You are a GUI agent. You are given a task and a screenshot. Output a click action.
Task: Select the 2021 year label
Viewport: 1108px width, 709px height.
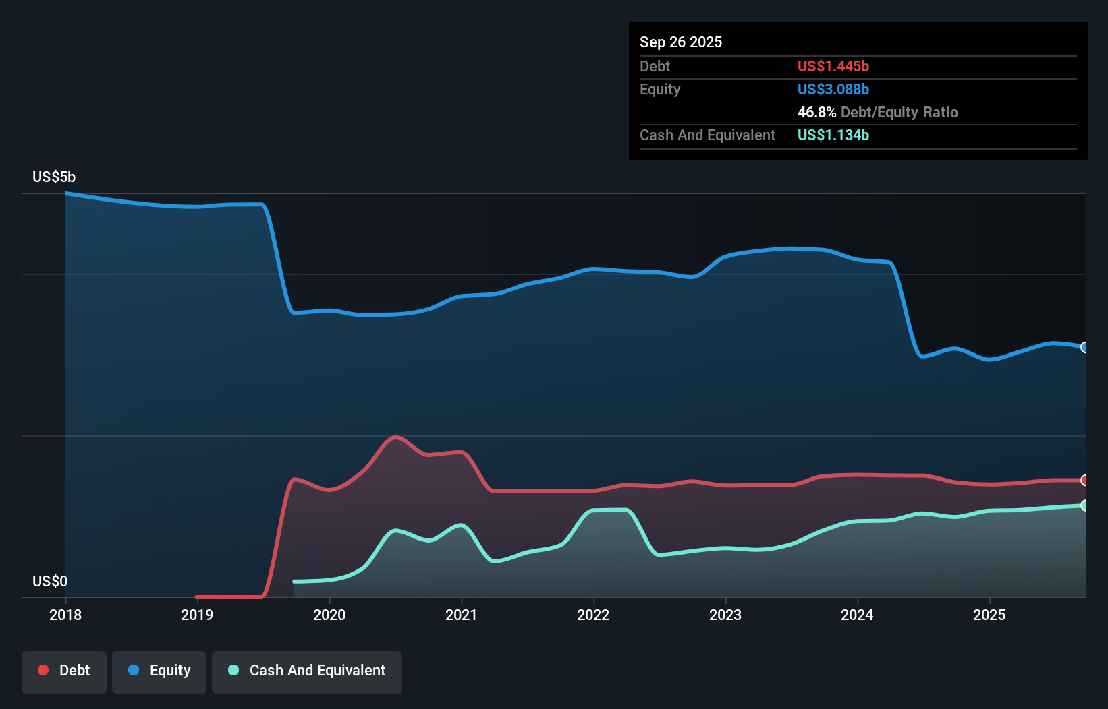pos(462,615)
